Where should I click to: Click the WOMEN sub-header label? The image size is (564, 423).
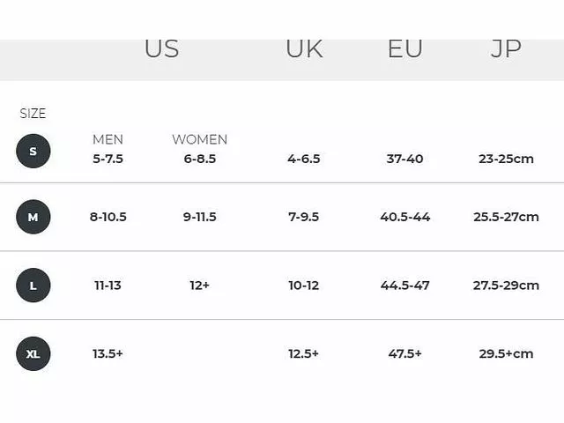coord(199,139)
